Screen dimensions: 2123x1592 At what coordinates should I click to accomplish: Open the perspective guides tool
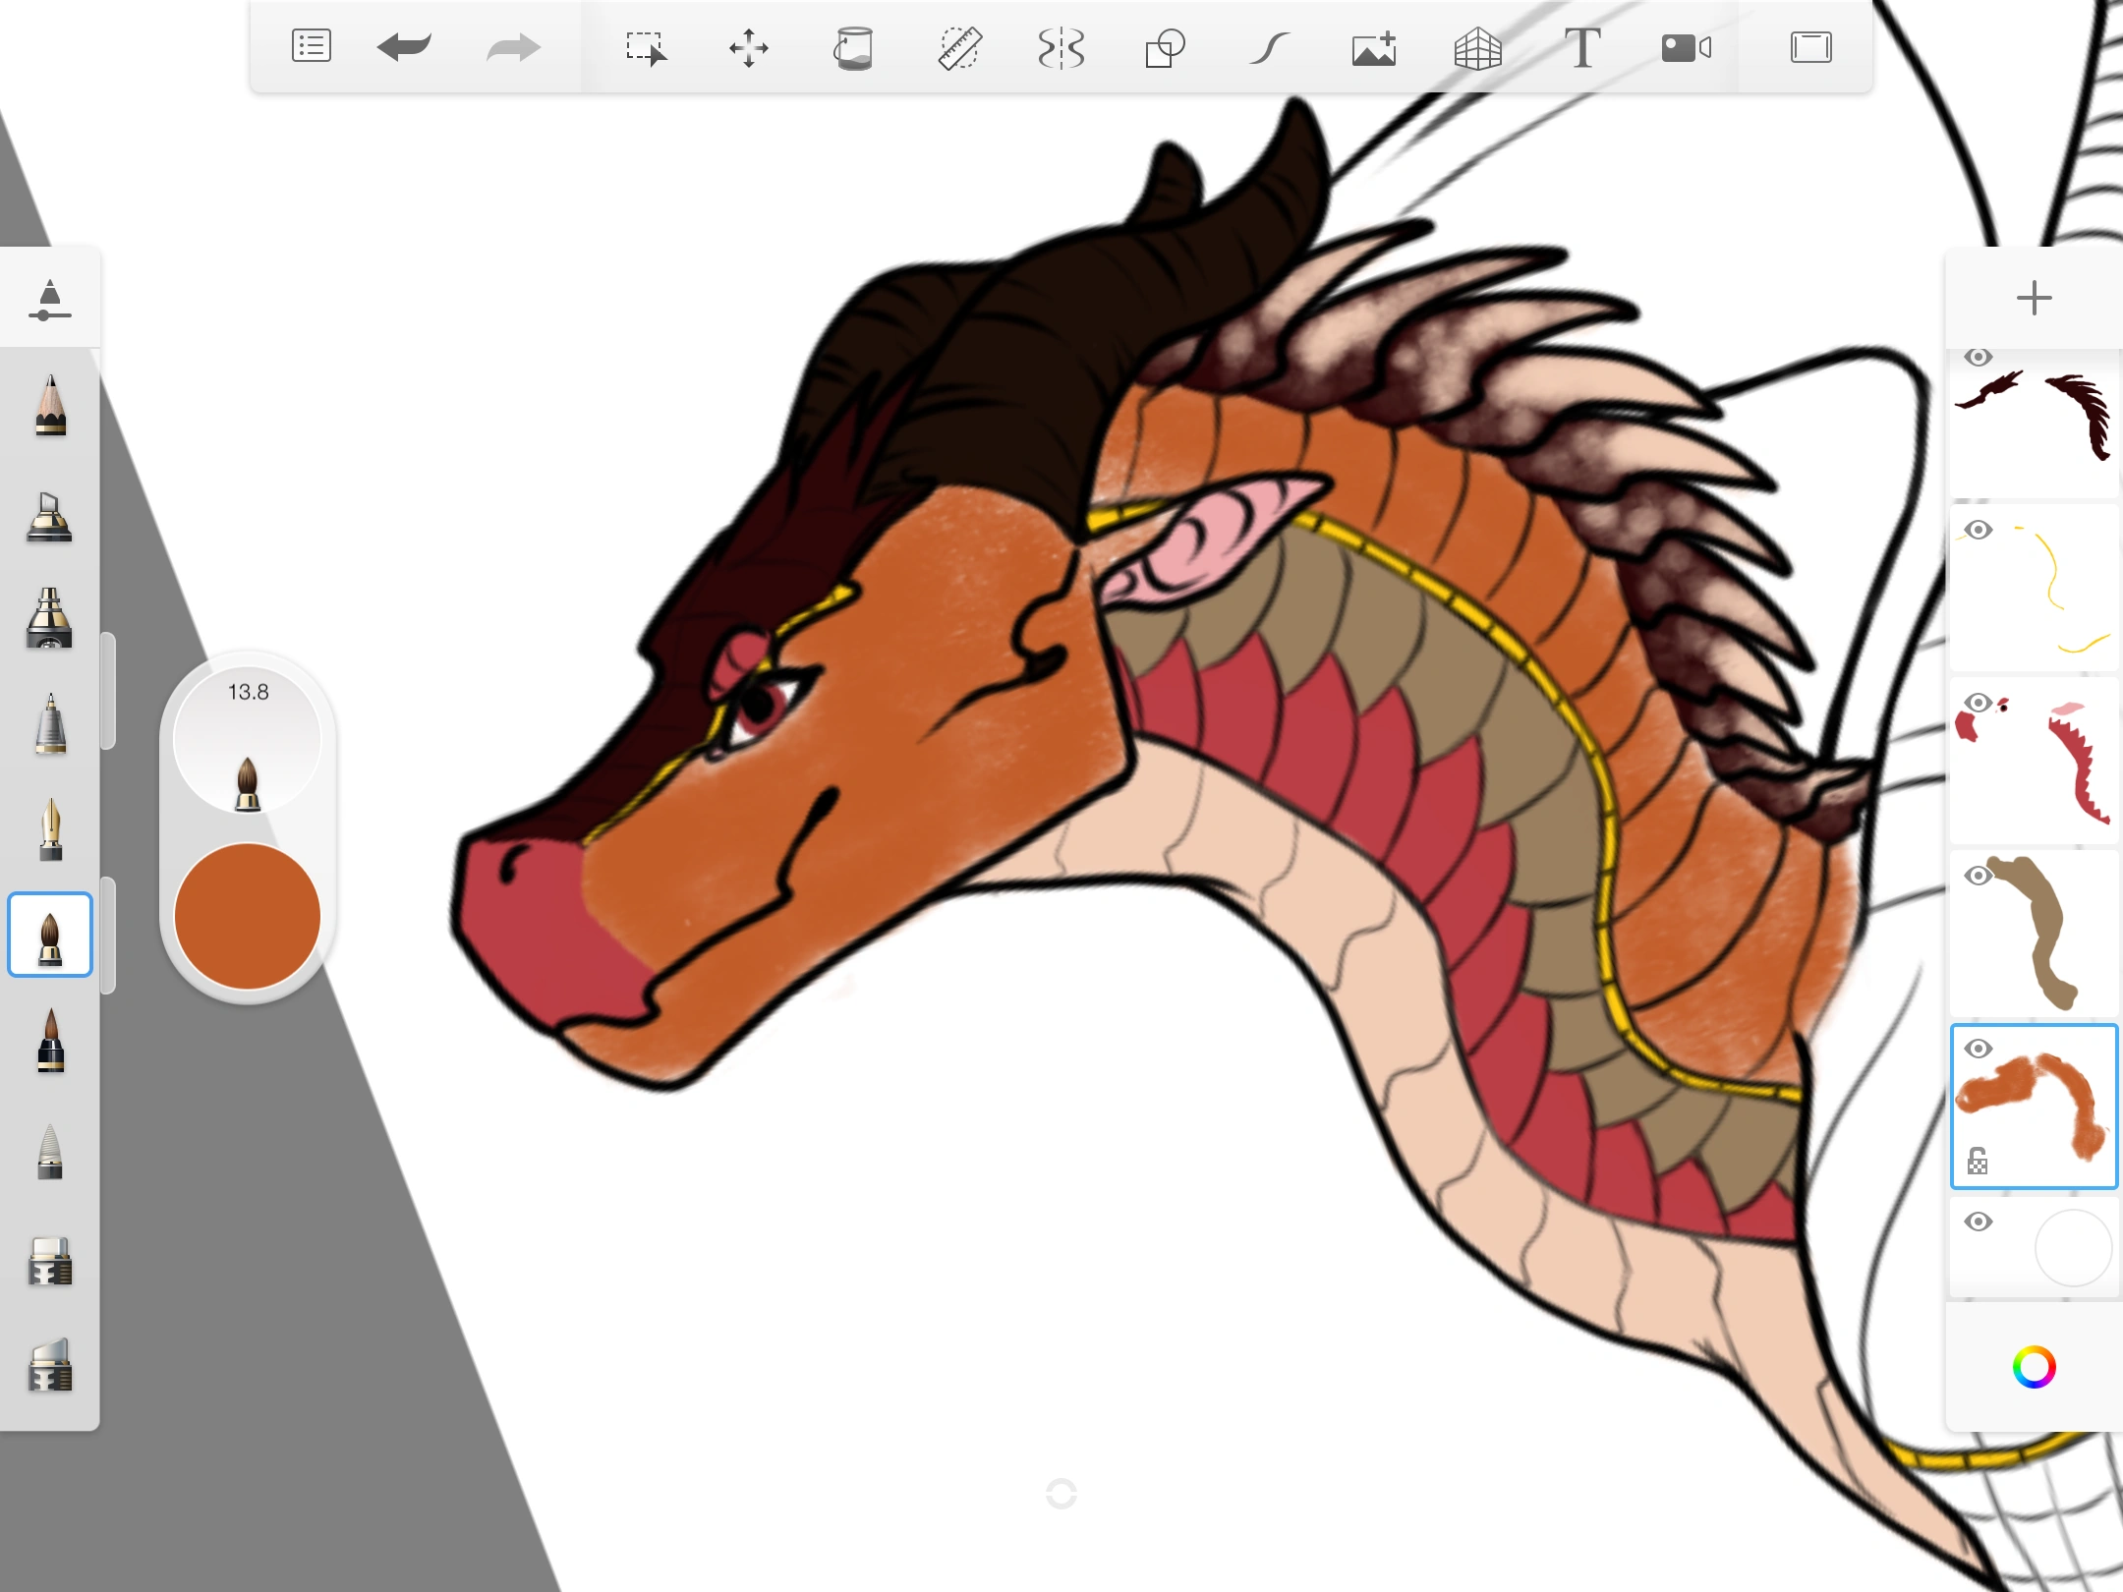(1478, 47)
